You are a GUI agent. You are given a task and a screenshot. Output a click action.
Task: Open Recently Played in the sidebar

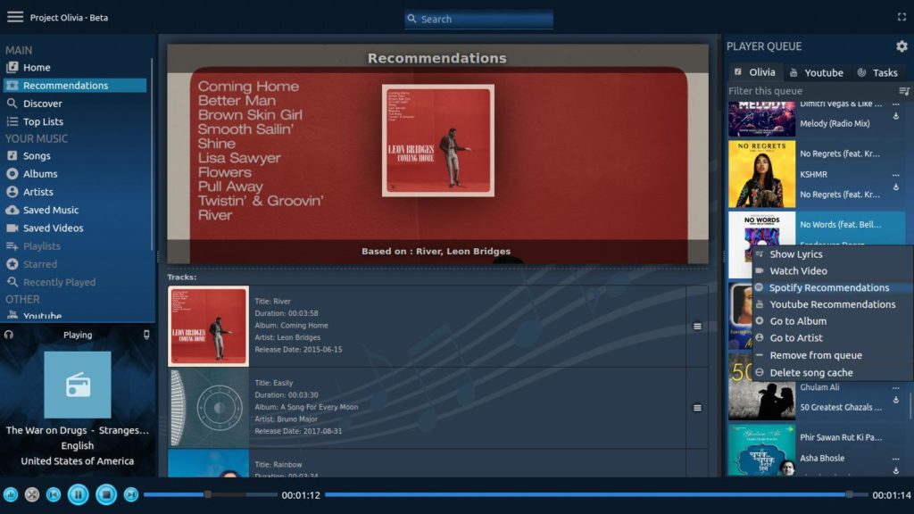[75, 282]
